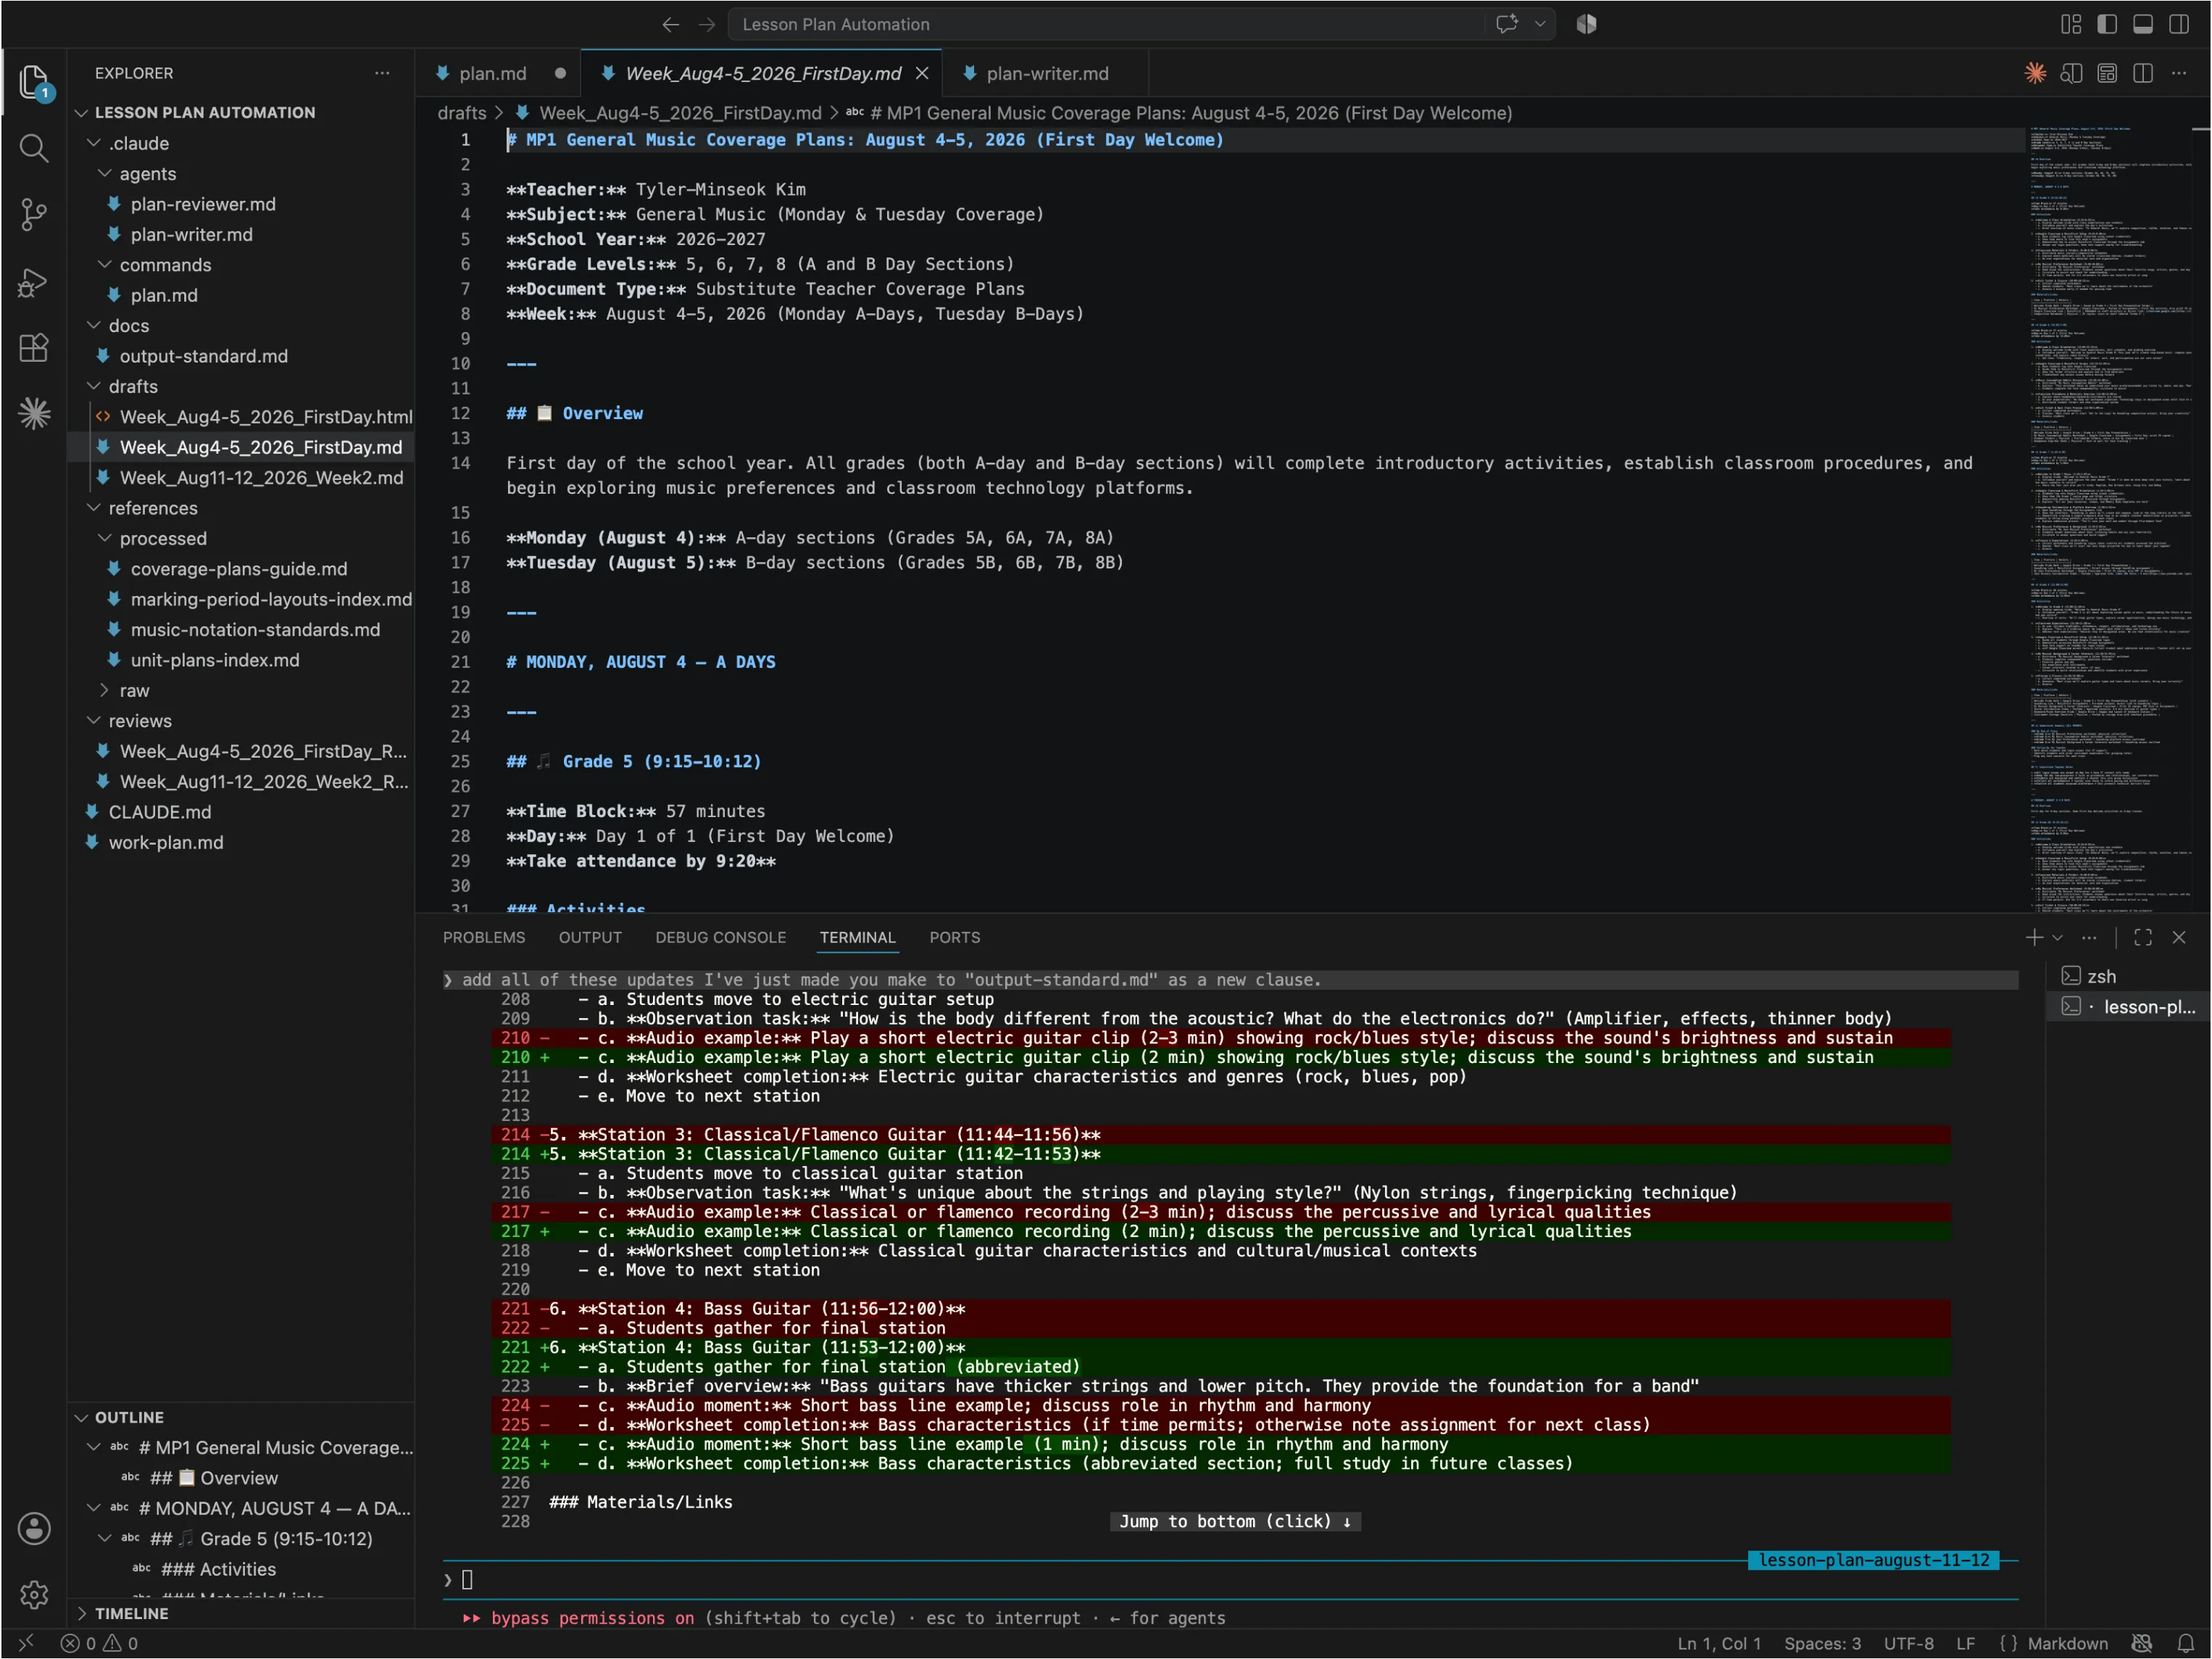The image size is (2212, 1659).
Task: Open the Run and Debug icon
Action: pos(34,282)
